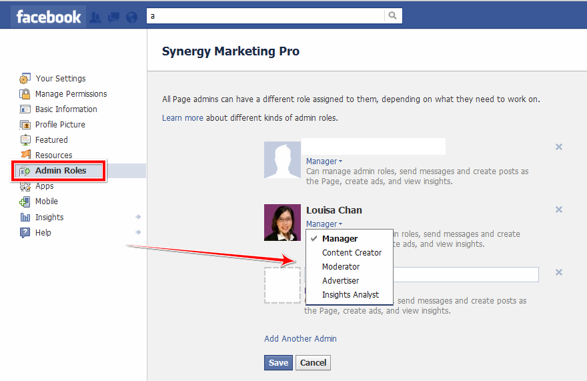Open Resources section
The width and height of the screenshot is (587, 381).
click(x=53, y=155)
